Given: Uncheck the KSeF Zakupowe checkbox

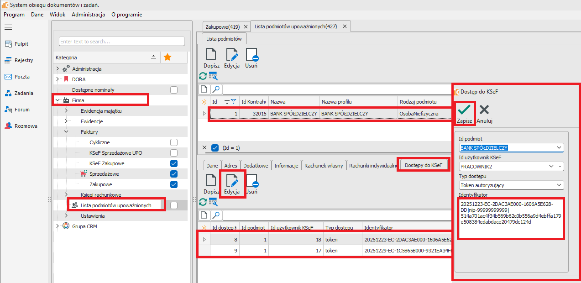Looking at the screenshot, I should [173, 163].
